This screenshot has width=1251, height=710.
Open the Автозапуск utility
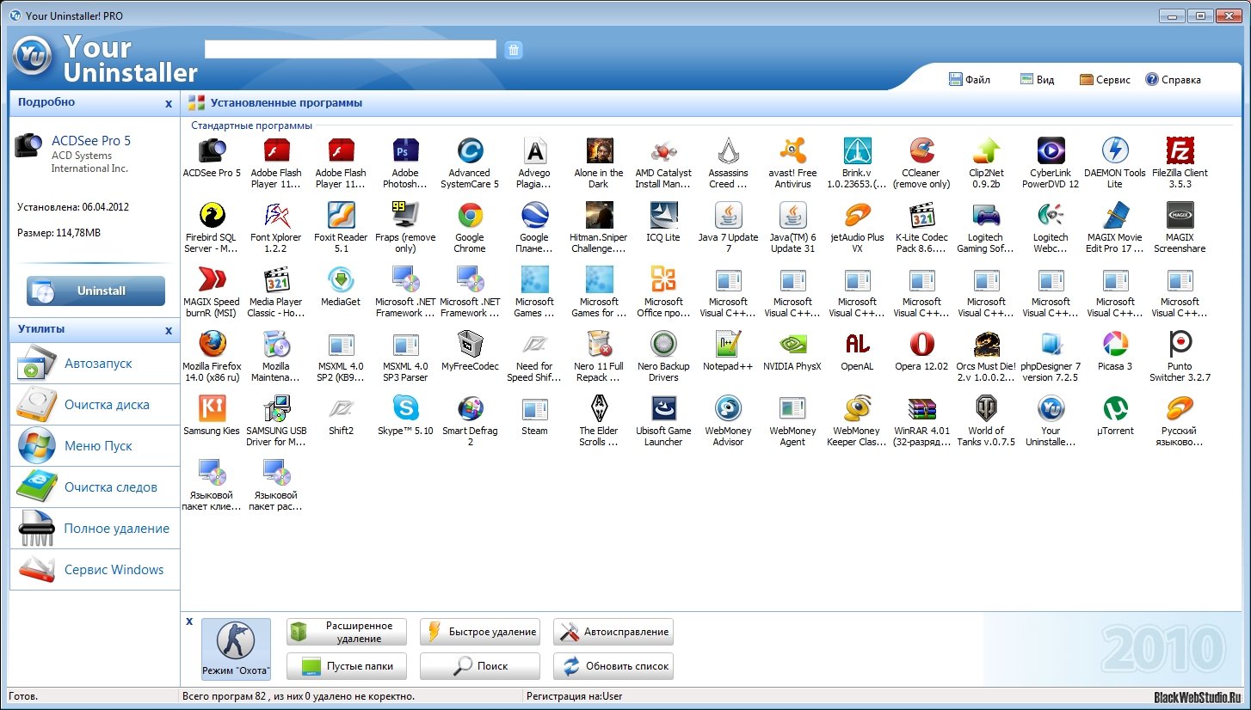click(x=95, y=364)
